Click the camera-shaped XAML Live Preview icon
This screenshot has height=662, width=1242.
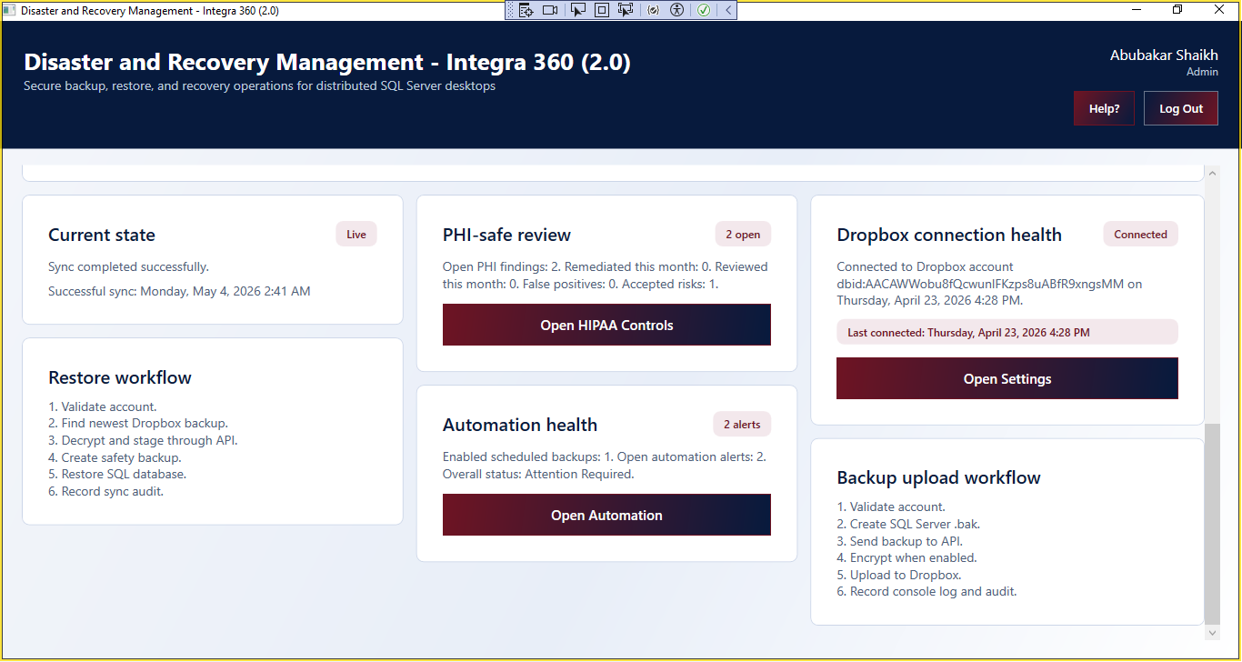point(550,10)
